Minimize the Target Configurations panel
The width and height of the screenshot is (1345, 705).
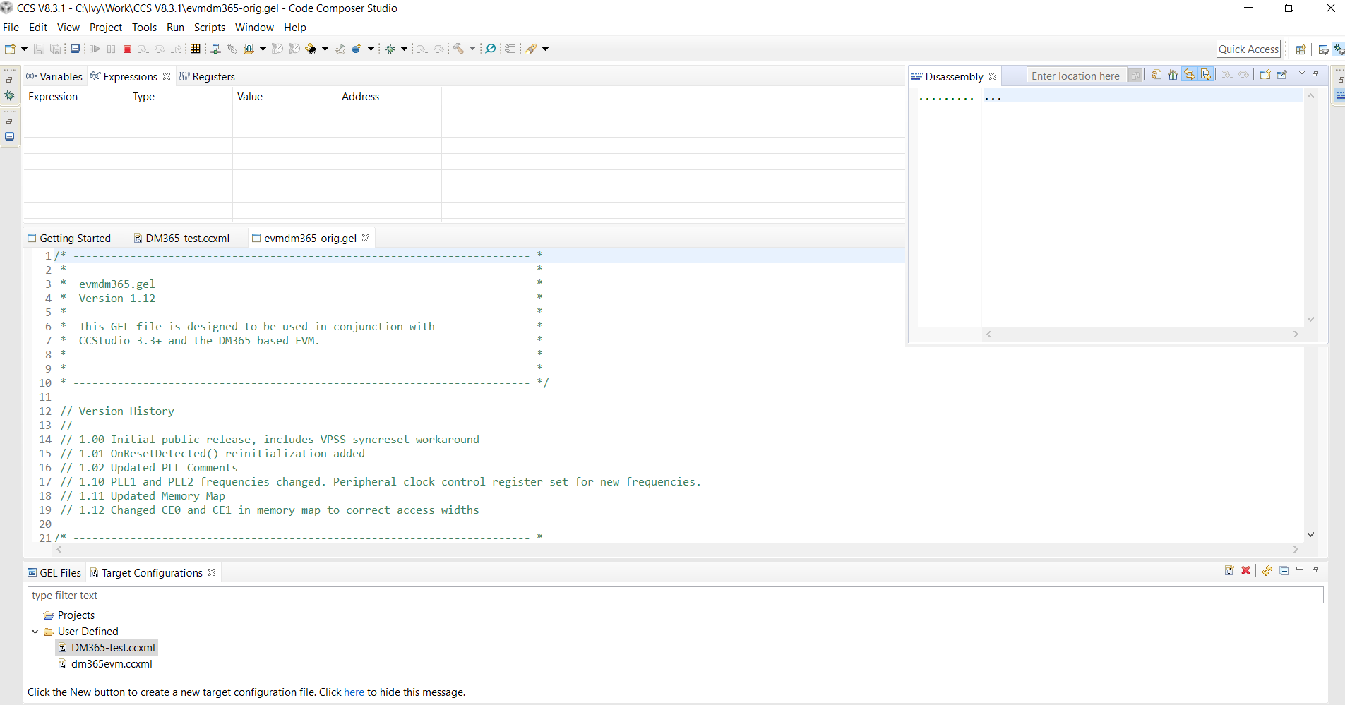1300,569
